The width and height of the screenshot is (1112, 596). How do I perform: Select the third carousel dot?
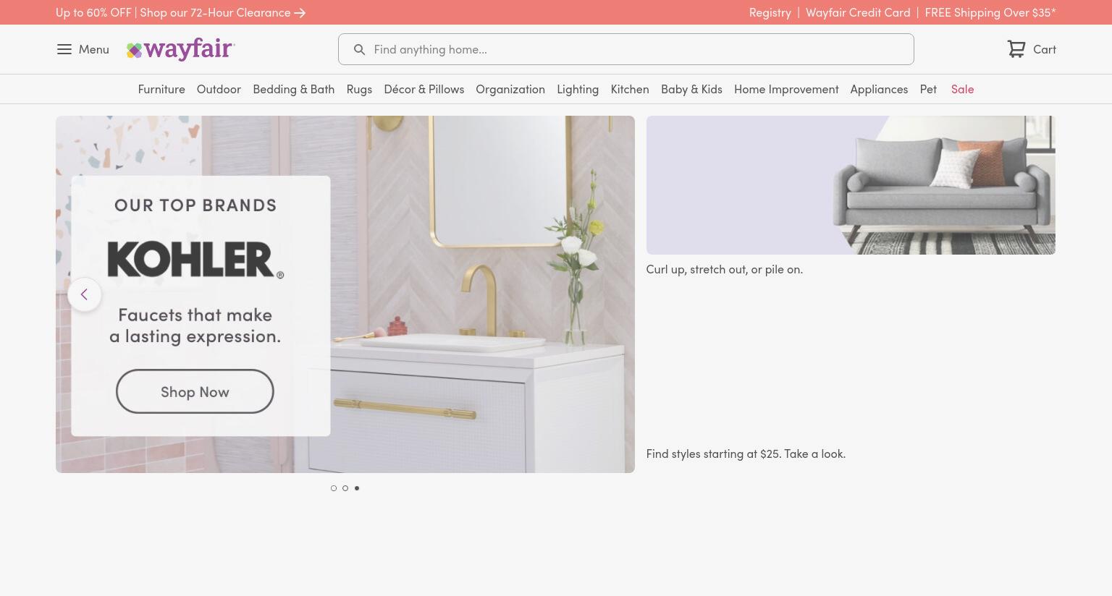coord(357,488)
